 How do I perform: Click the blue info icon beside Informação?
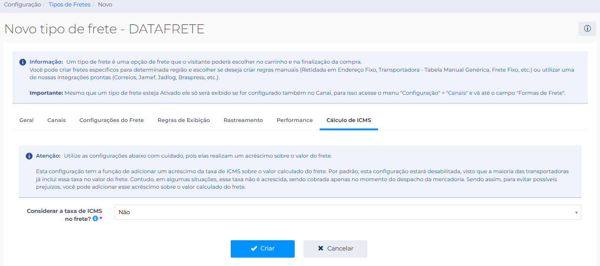[23, 62]
